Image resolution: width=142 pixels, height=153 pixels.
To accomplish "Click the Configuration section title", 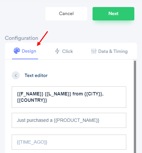I will (x=21, y=38).
